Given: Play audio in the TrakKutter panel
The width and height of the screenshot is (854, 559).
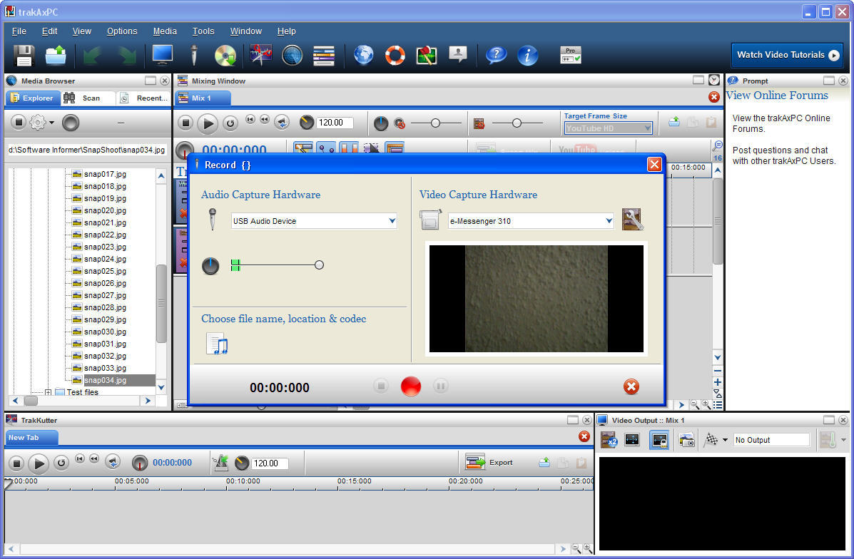Looking at the screenshot, I should click(x=38, y=463).
